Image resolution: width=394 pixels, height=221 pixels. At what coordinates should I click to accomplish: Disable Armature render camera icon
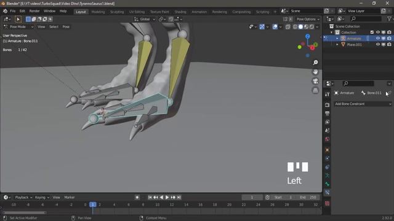click(x=389, y=38)
